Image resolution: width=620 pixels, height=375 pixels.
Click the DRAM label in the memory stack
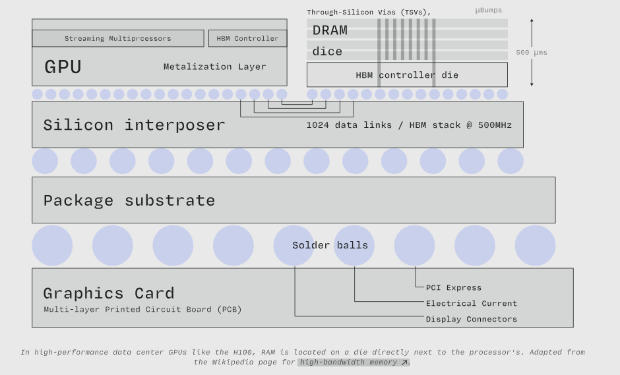pos(330,30)
